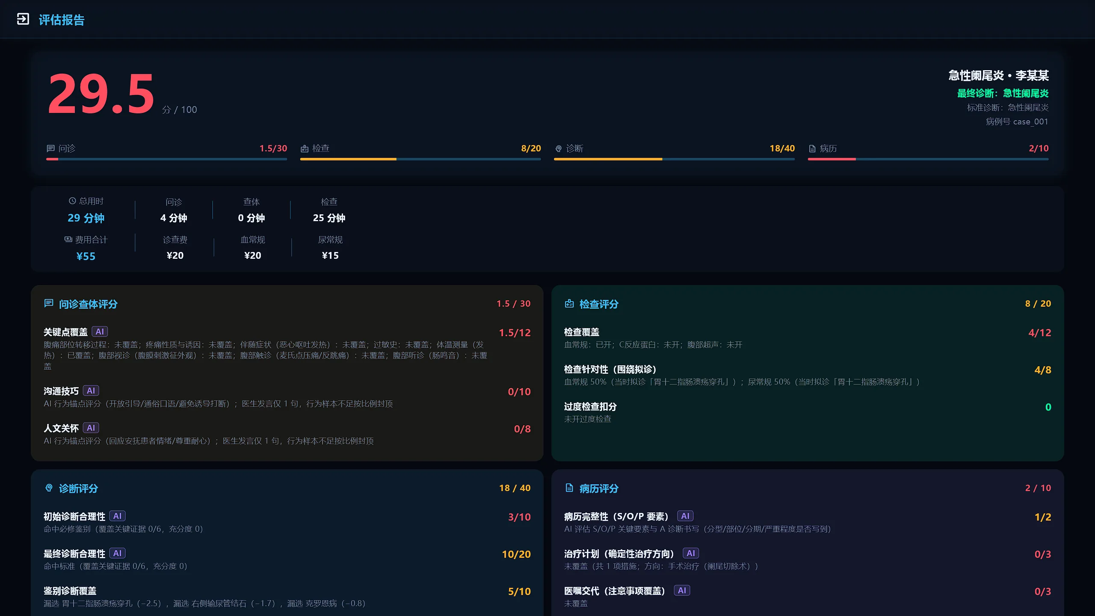Click the 急性阑尾炎·李某某 case title
The height and width of the screenshot is (616, 1095).
pyautogui.click(x=998, y=75)
